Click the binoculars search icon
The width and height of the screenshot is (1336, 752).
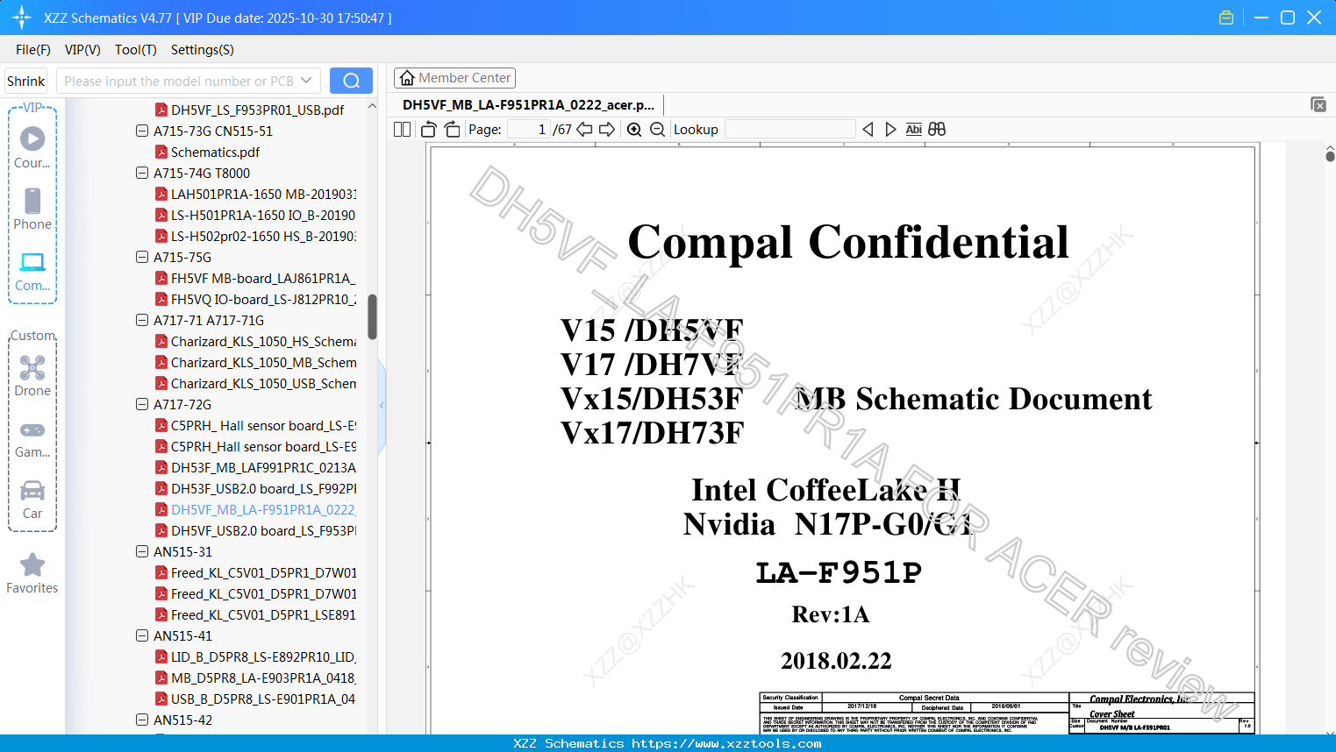(937, 129)
